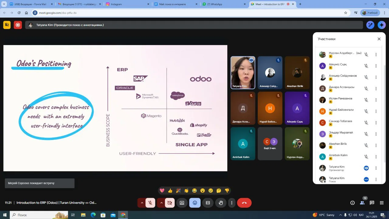Open the share screen option
This screenshot has height=219, width=389.
[x=182, y=203]
